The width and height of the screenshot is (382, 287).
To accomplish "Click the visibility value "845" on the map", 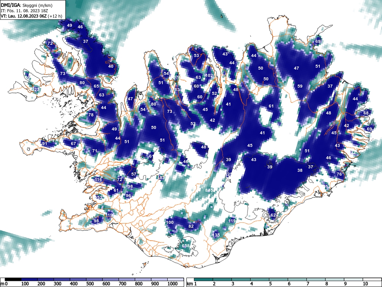I will coord(209,190).
